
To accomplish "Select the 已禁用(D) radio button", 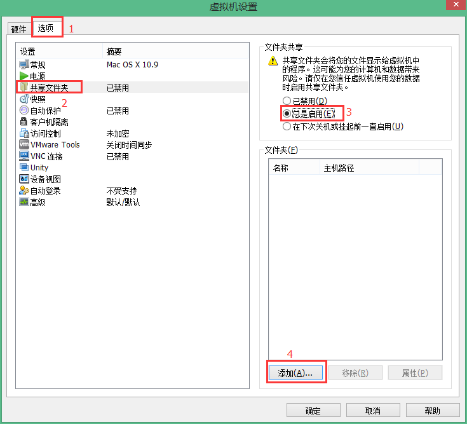I will (x=287, y=101).
